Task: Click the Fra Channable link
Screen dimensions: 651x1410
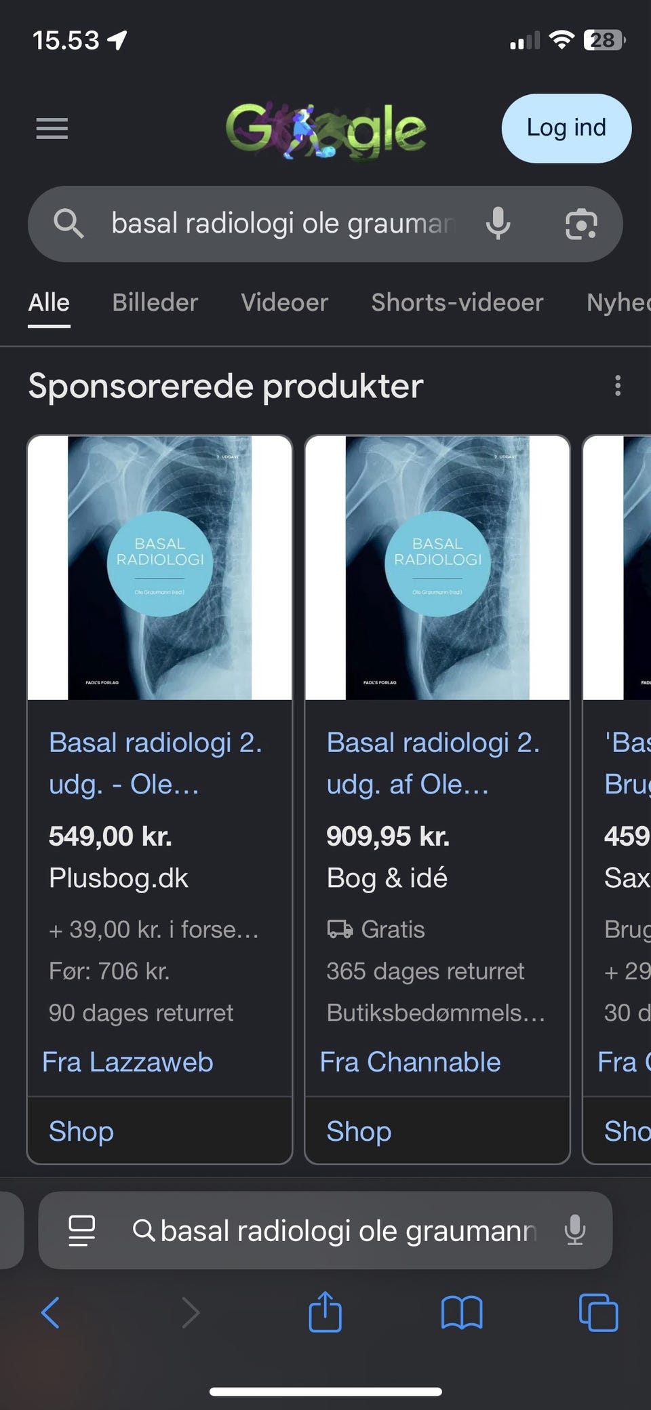Action: pyautogui.click(x=410, y=1062)
